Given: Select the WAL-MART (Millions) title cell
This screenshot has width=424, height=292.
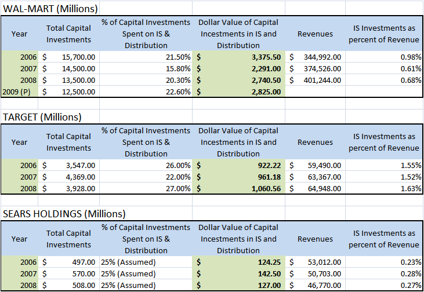Looking at the screenshot, I should pos(50,9).
